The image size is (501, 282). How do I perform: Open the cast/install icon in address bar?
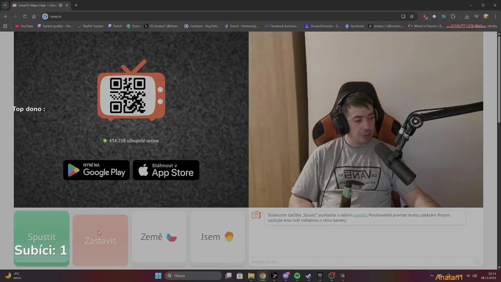tap(403, 16)
